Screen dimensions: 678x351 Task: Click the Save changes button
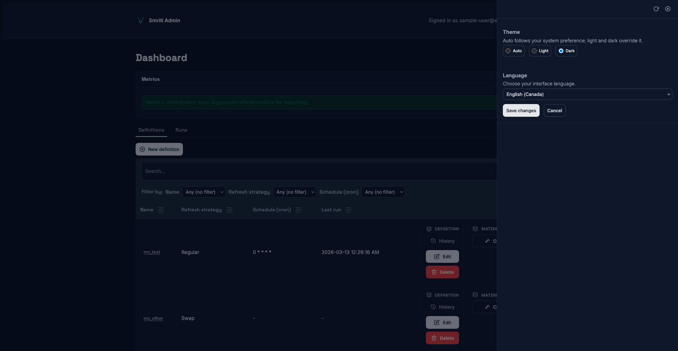[521, 110]
